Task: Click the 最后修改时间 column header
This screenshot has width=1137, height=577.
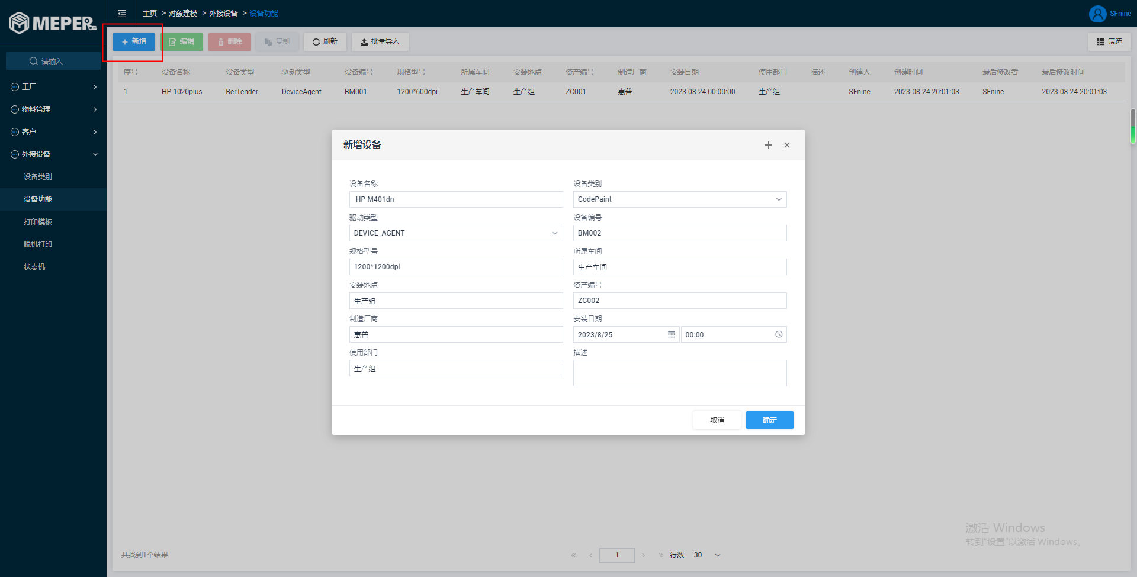Action: tap(1064, 72)
